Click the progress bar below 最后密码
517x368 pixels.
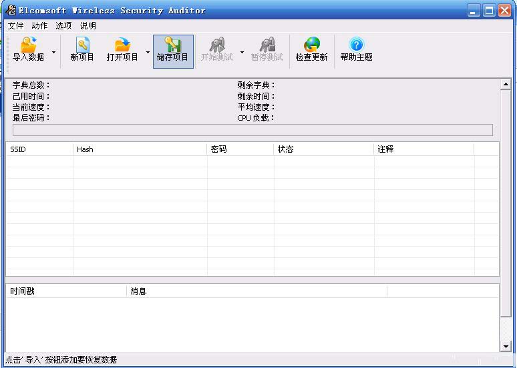(252, 130)
